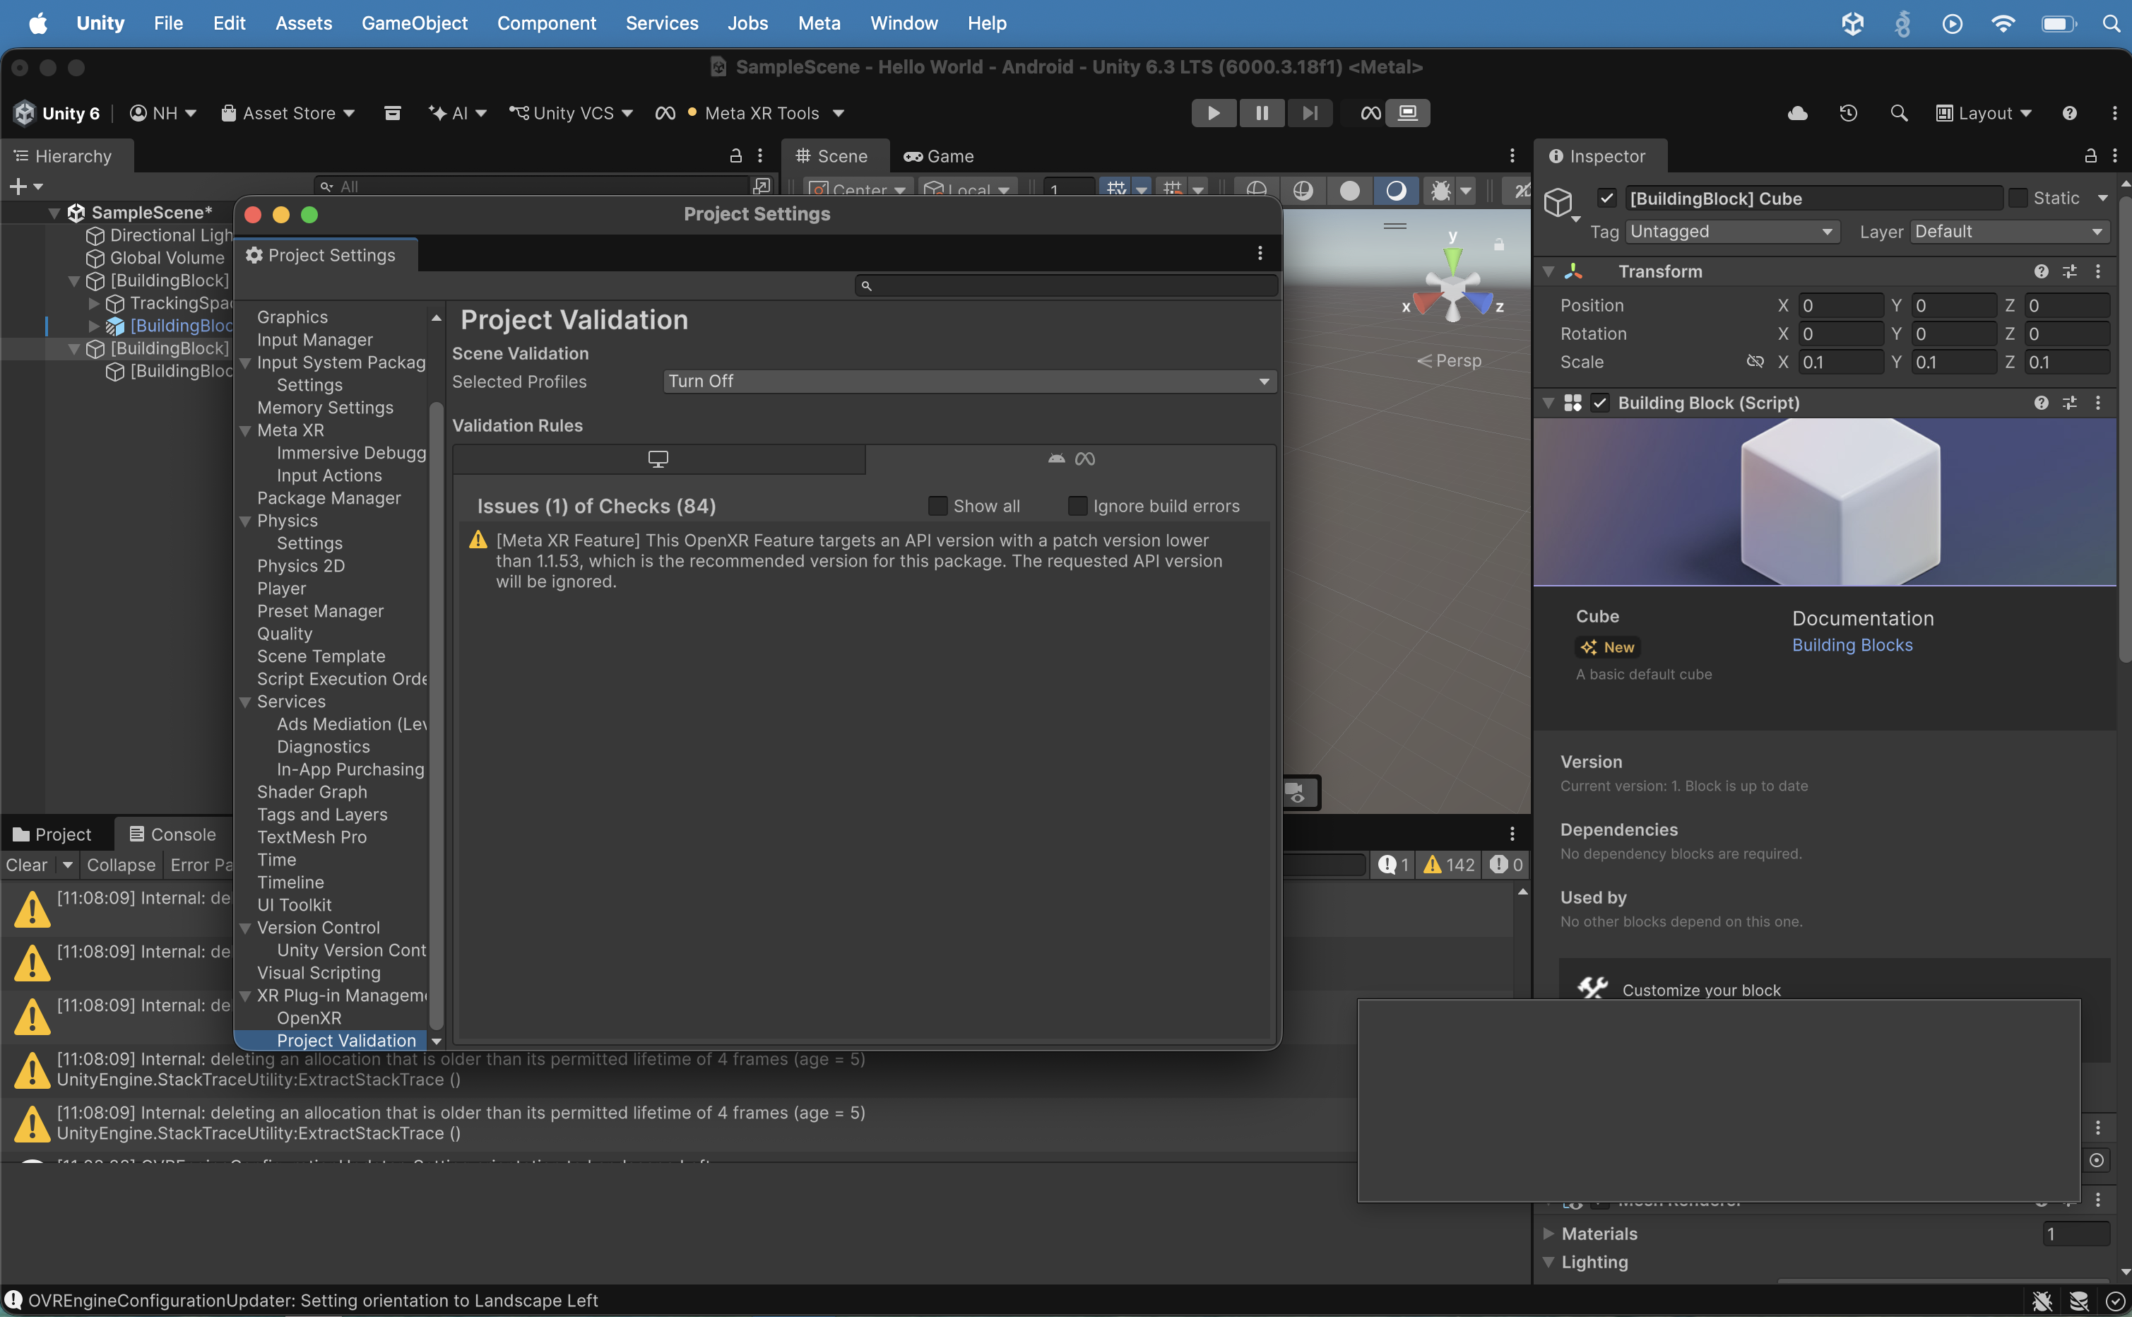Open the Hierarchy panel kebab menu
Viewport: 2132px width, 1317px height.
tap(760, 156)
